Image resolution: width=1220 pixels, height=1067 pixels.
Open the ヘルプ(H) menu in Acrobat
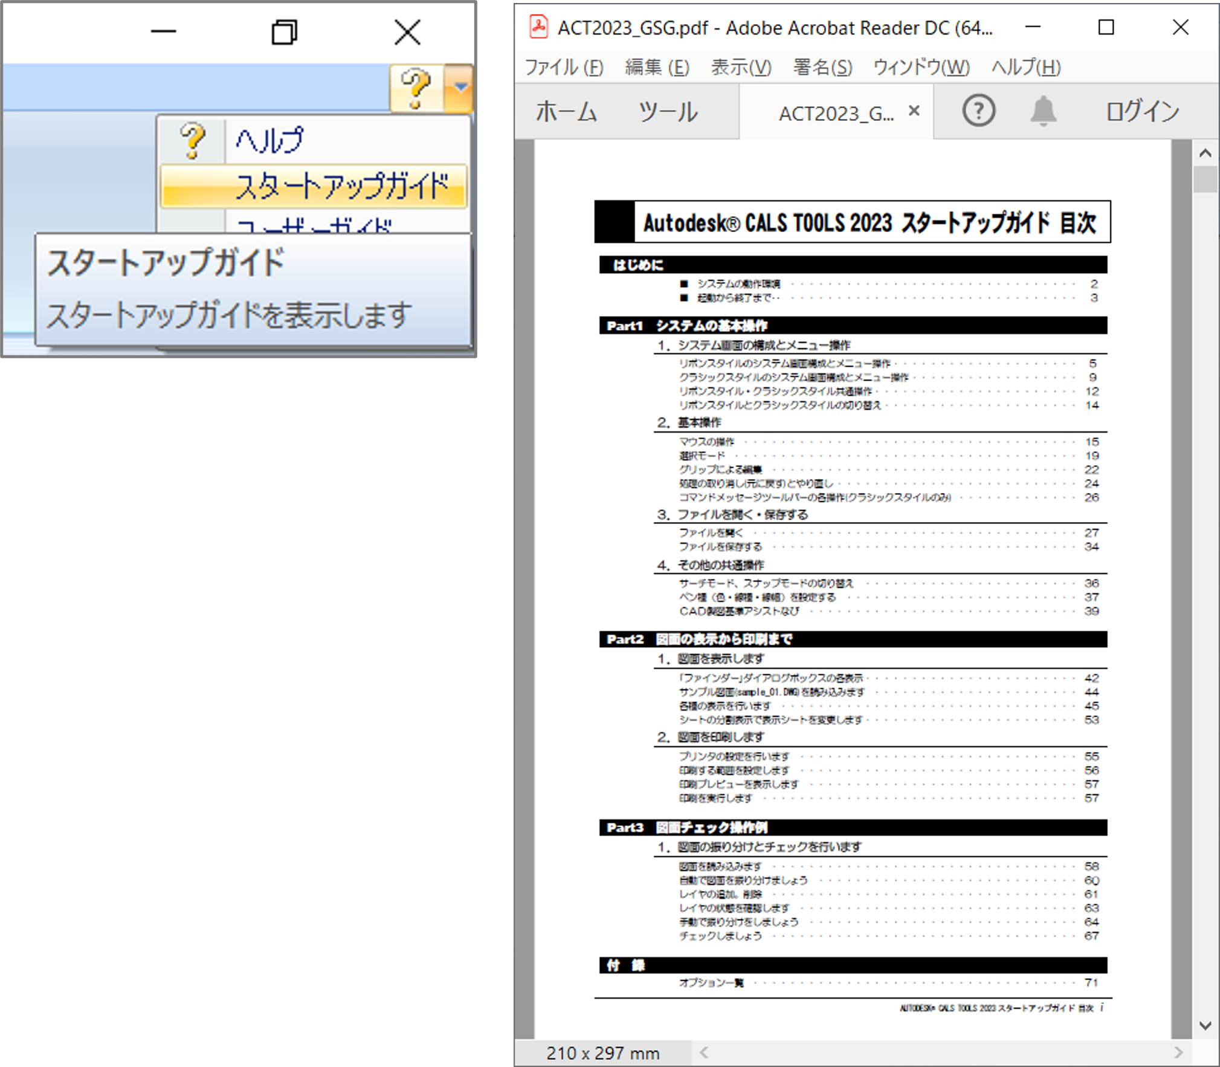(1025, 67)
